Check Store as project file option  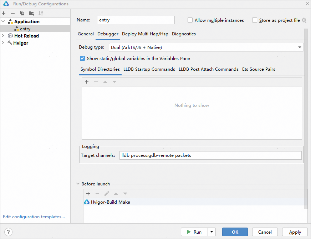(255, 20)
